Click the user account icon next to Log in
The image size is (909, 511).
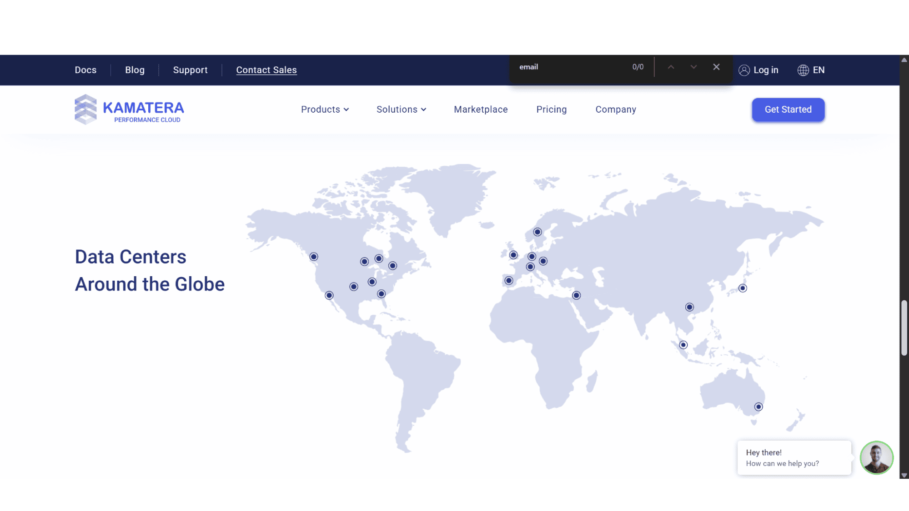744,70
